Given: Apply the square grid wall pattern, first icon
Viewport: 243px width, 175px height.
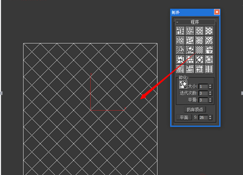Looking at the screenshot, I should click(180, 31).
